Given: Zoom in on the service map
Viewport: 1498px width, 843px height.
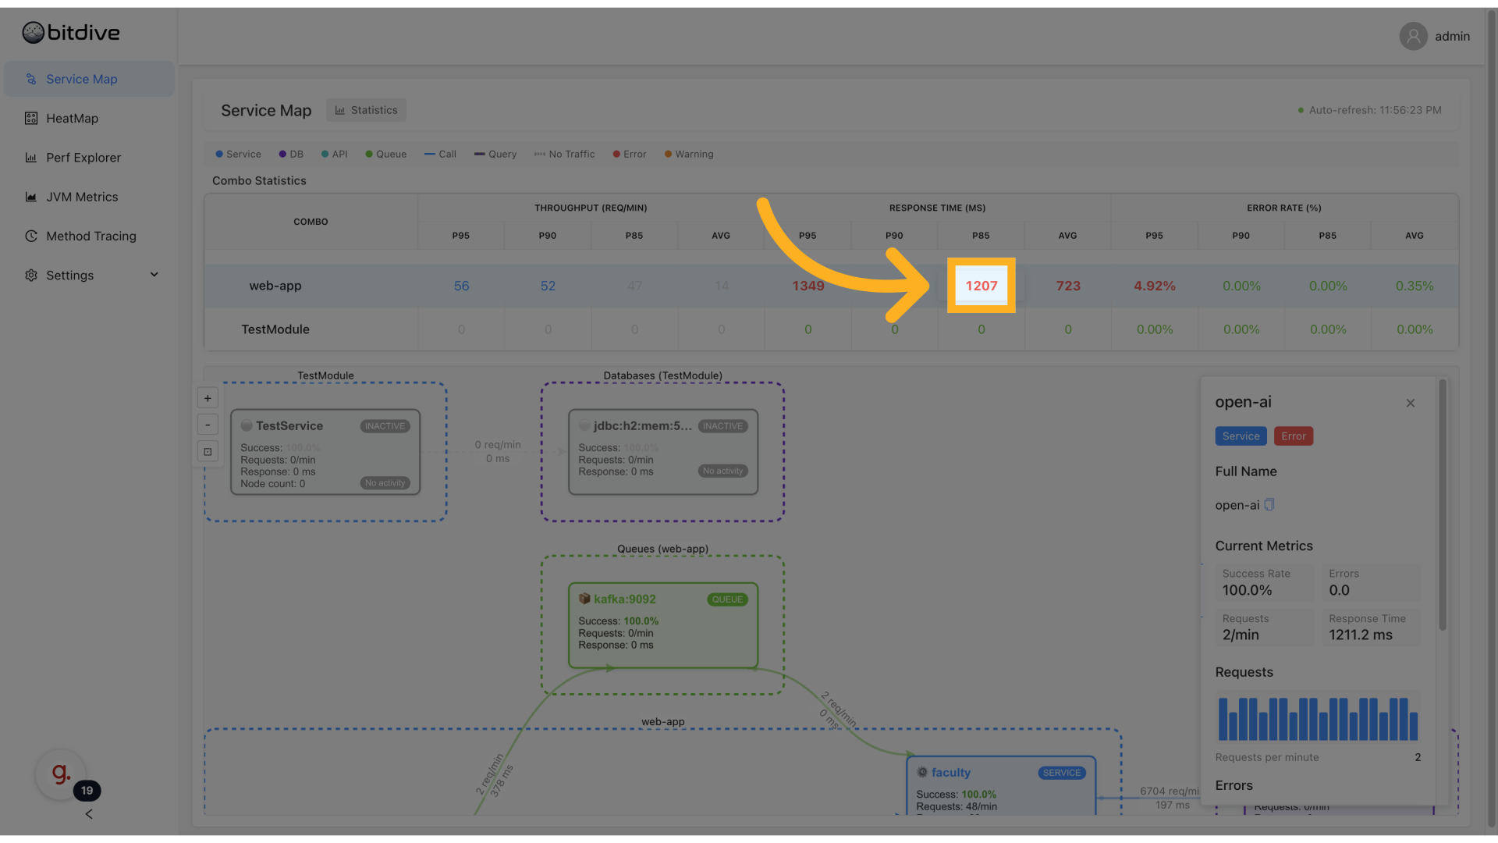Looking at the screenshot, I should (208, 398).
